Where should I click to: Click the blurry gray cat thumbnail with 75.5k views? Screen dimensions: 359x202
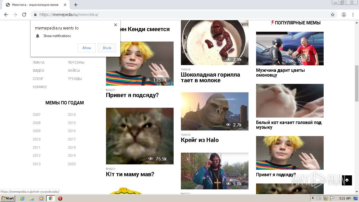pos(140,136)
